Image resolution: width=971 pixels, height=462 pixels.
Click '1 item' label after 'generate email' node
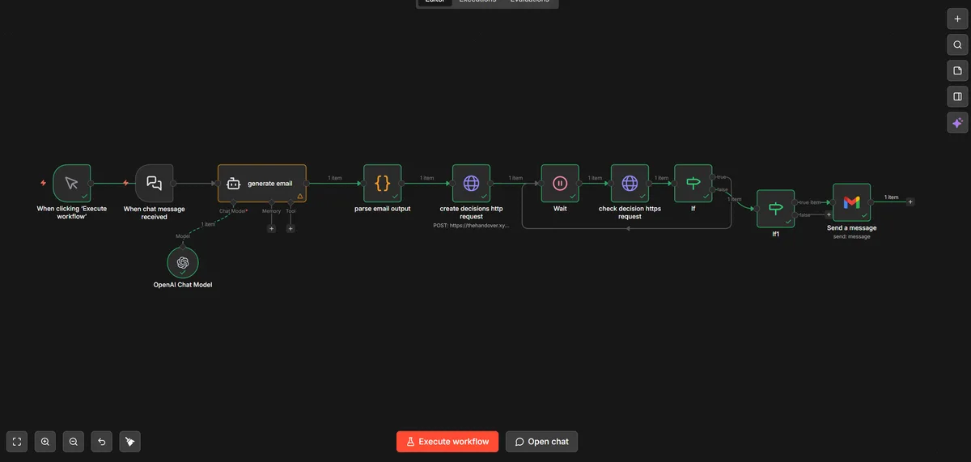tap(335, 178)
